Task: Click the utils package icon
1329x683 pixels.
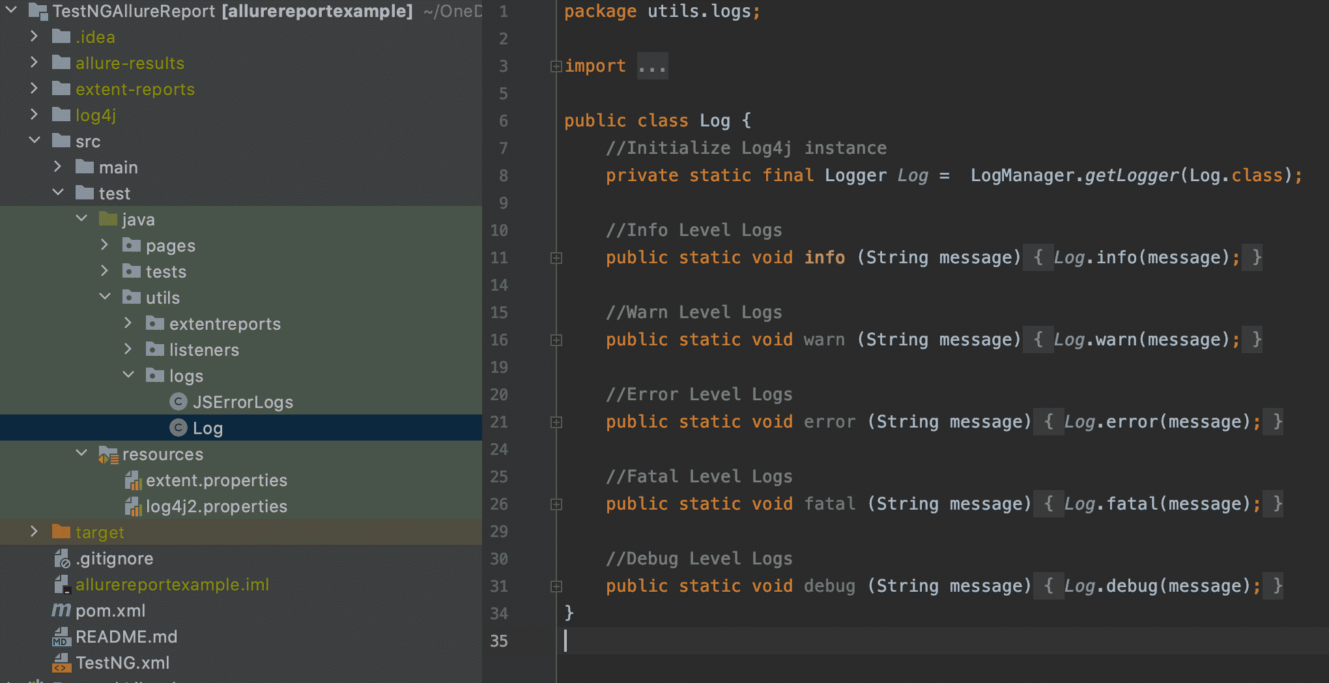Action: click(132, 297)
